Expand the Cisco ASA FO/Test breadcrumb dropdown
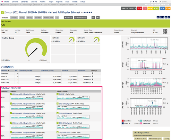Image resolution: width=171 pixels, height=140 pixels. pos(57,5)
